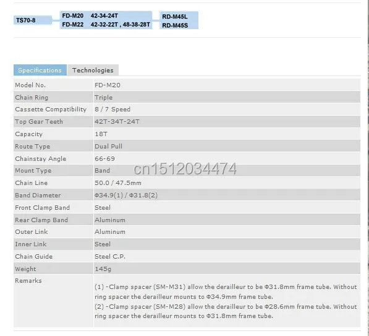This screenshot has height=336, width=369.
Task: Click the Chain Ring label
Action: point(32,98)
